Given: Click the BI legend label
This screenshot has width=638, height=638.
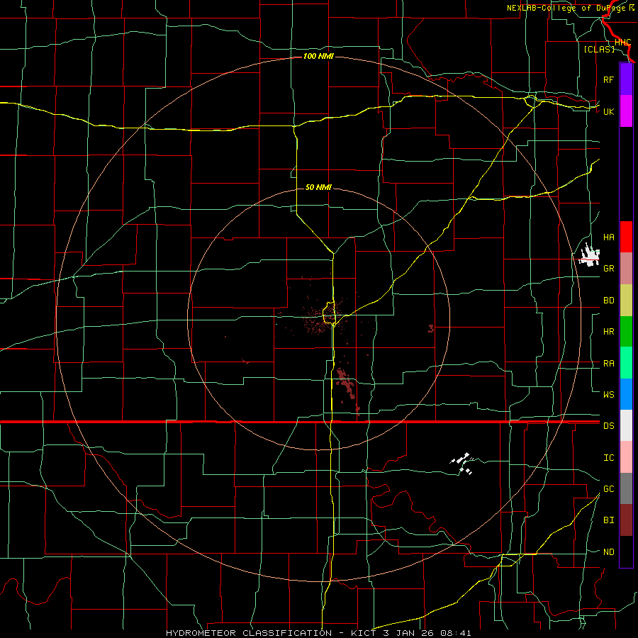Looking at the screenshot, I should click(x=608, y=520).
